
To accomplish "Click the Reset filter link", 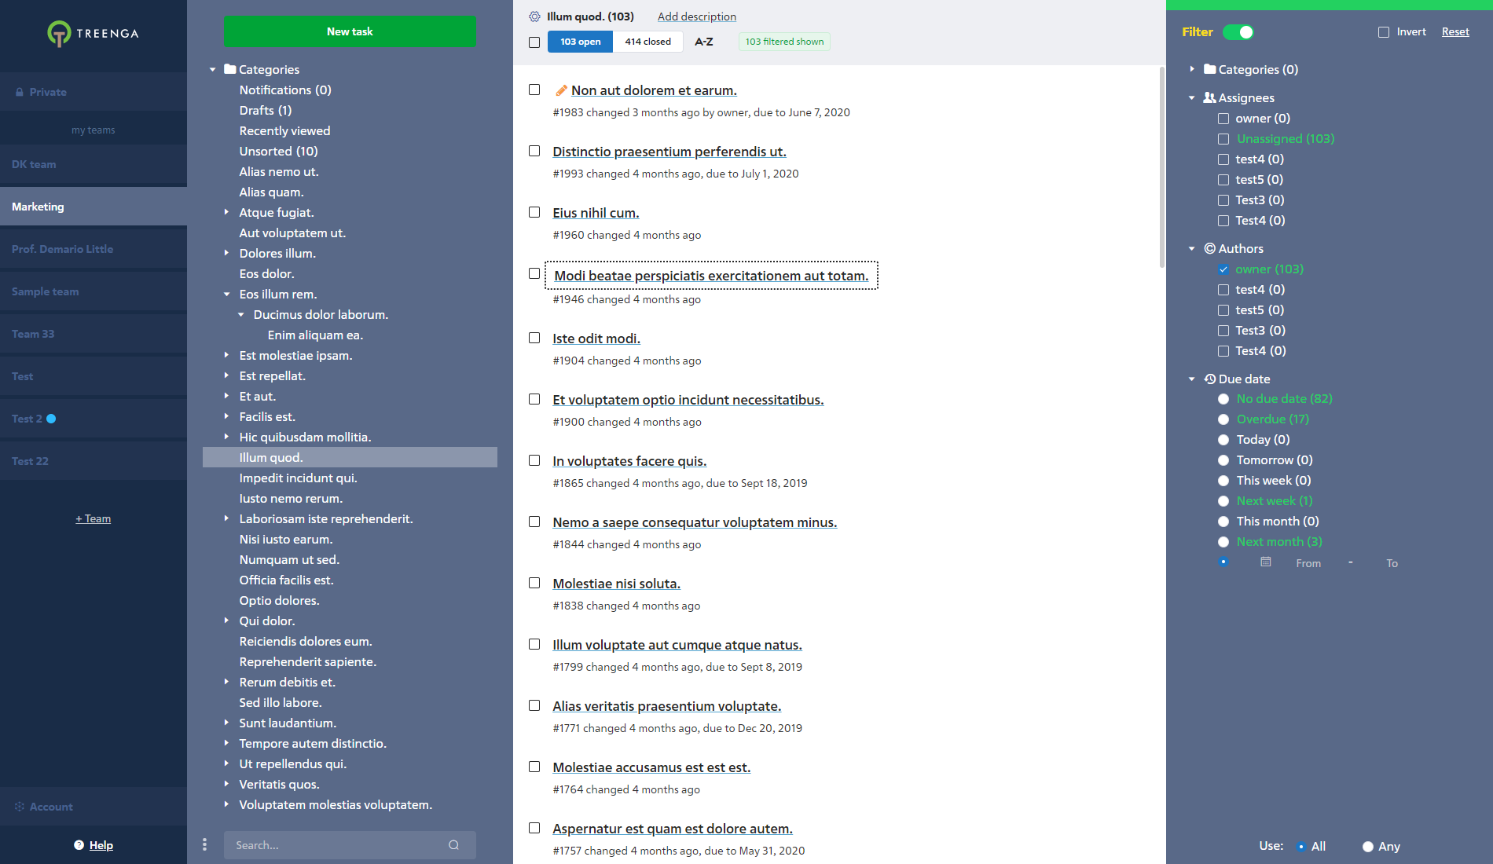I will (1454, 32).
